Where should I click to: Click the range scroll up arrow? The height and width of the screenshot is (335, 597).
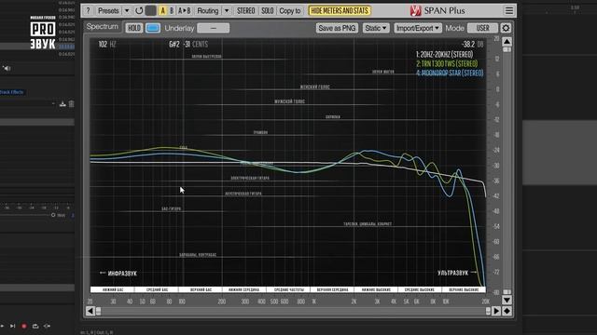(507, 41)
